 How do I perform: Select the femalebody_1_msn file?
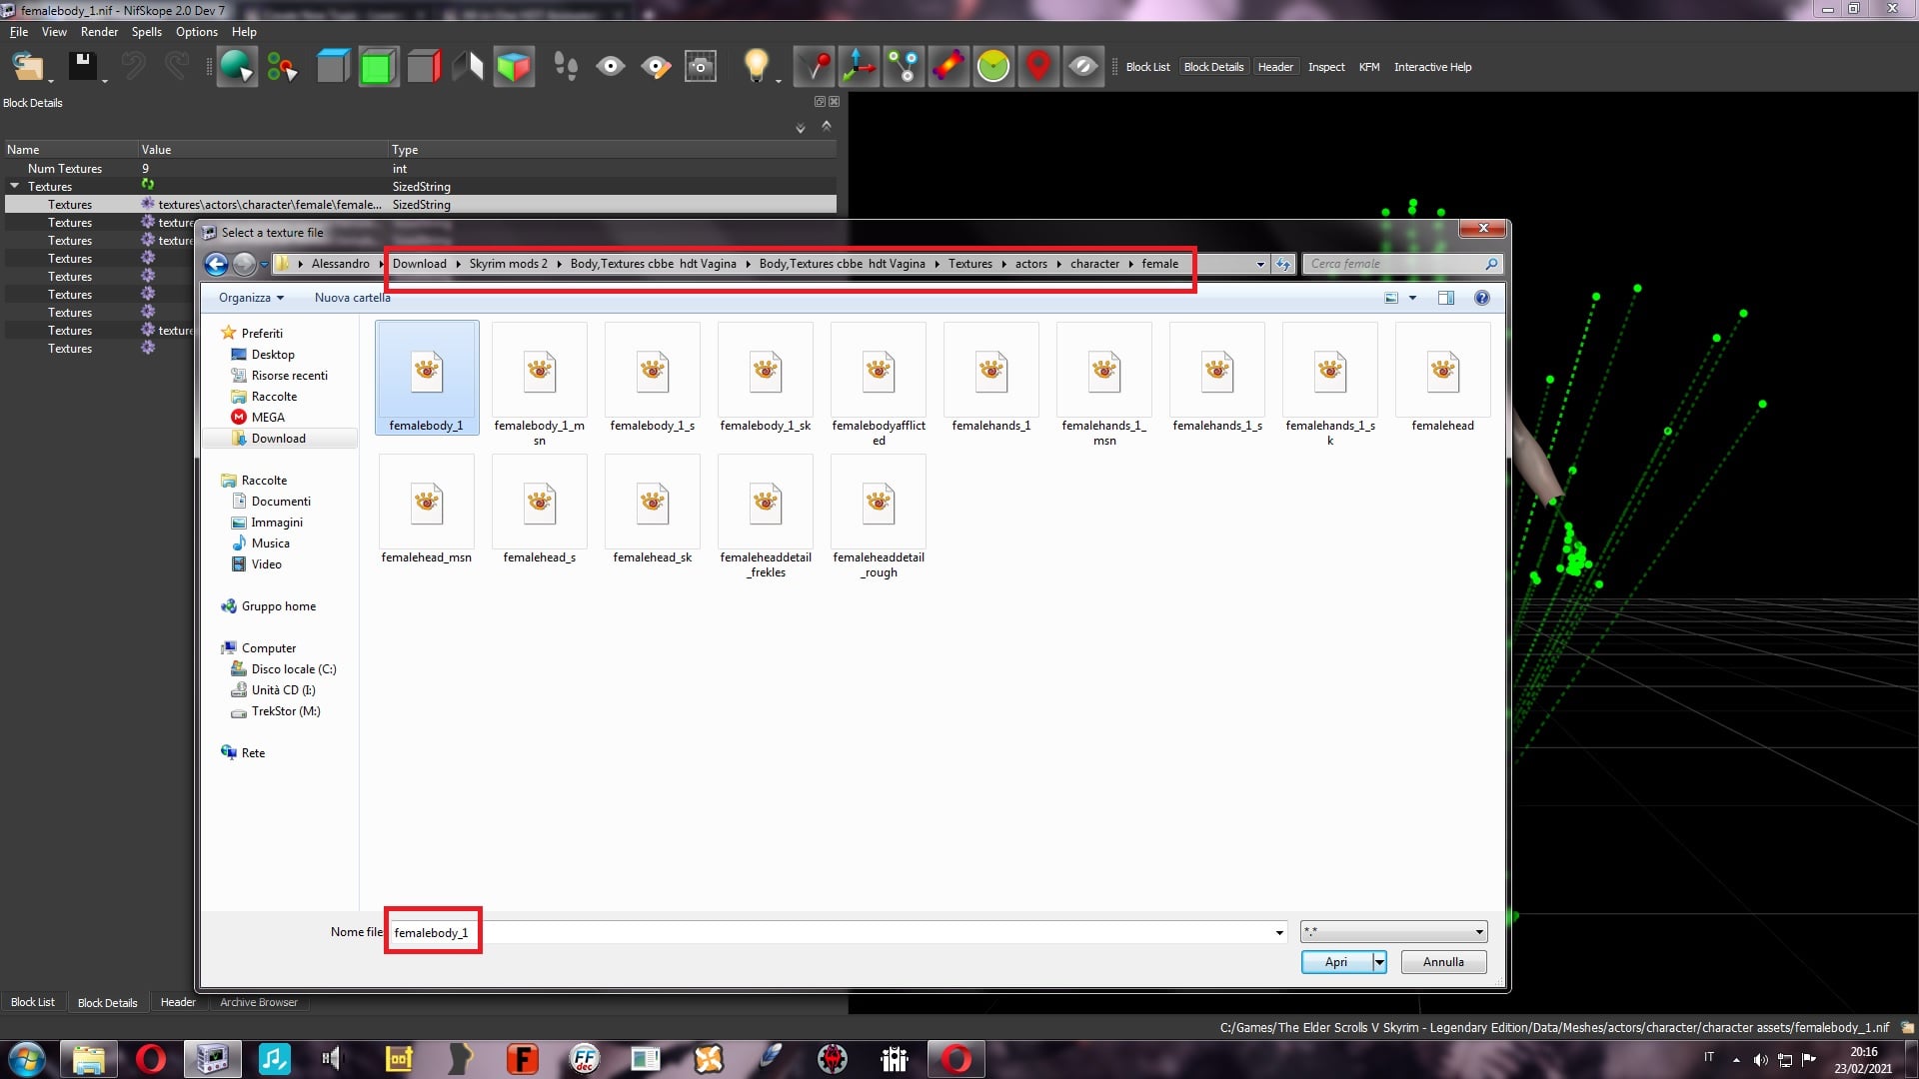tap(540, 385)
